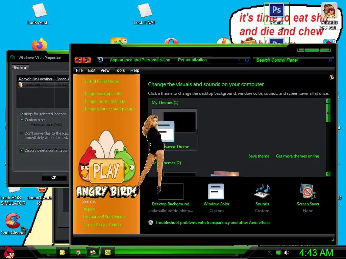The image size is (346, 259).
Task: Refresh the Control Panel address bar
Action: (247, 60)
